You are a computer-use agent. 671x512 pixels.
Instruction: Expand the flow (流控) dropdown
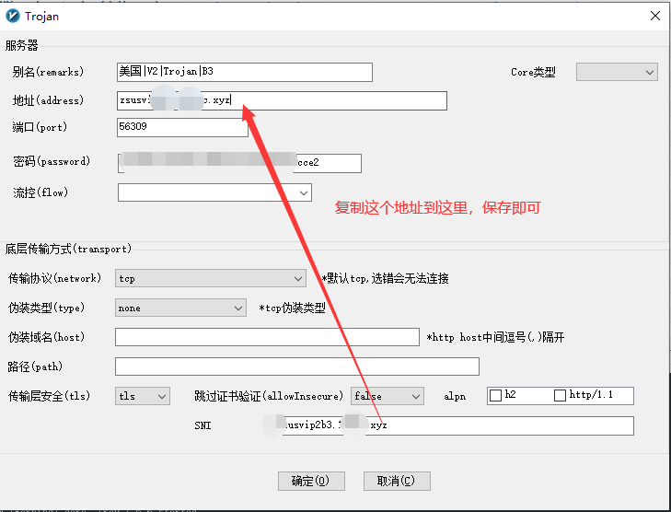tap(214, 192)
